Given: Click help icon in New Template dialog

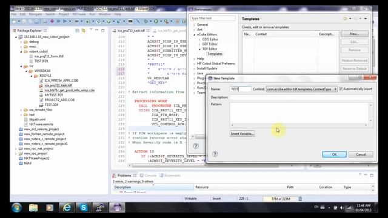Looking at the screenshot, I should 215,154.
